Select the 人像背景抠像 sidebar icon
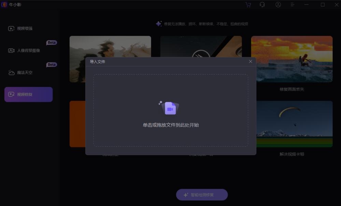 11,50
